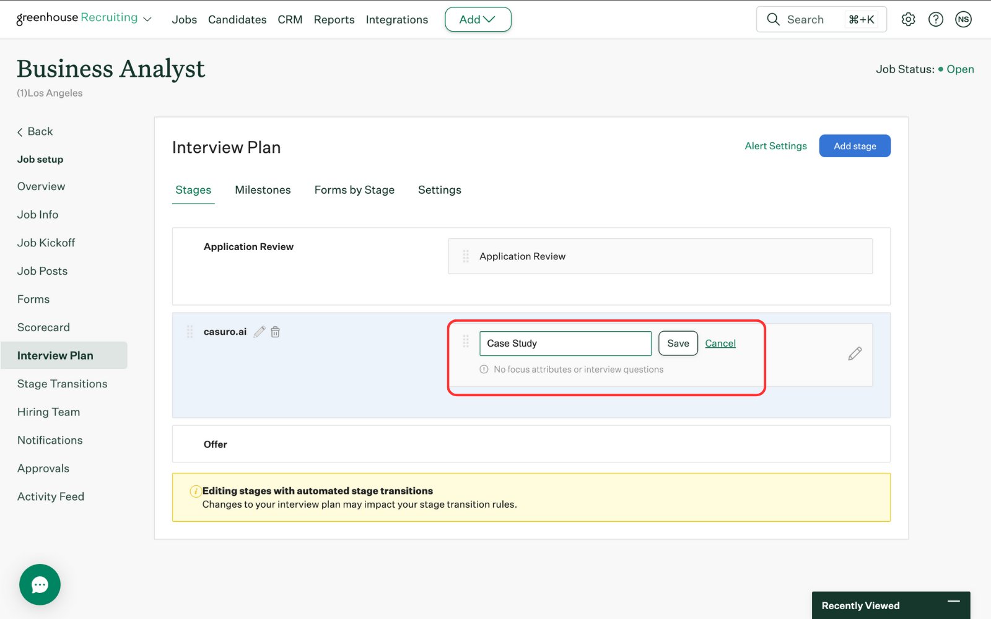Image resolution: width=991 pixels, height=619 pixels.
Task: Focus the Case Study name field
Action: click(565, 344)
